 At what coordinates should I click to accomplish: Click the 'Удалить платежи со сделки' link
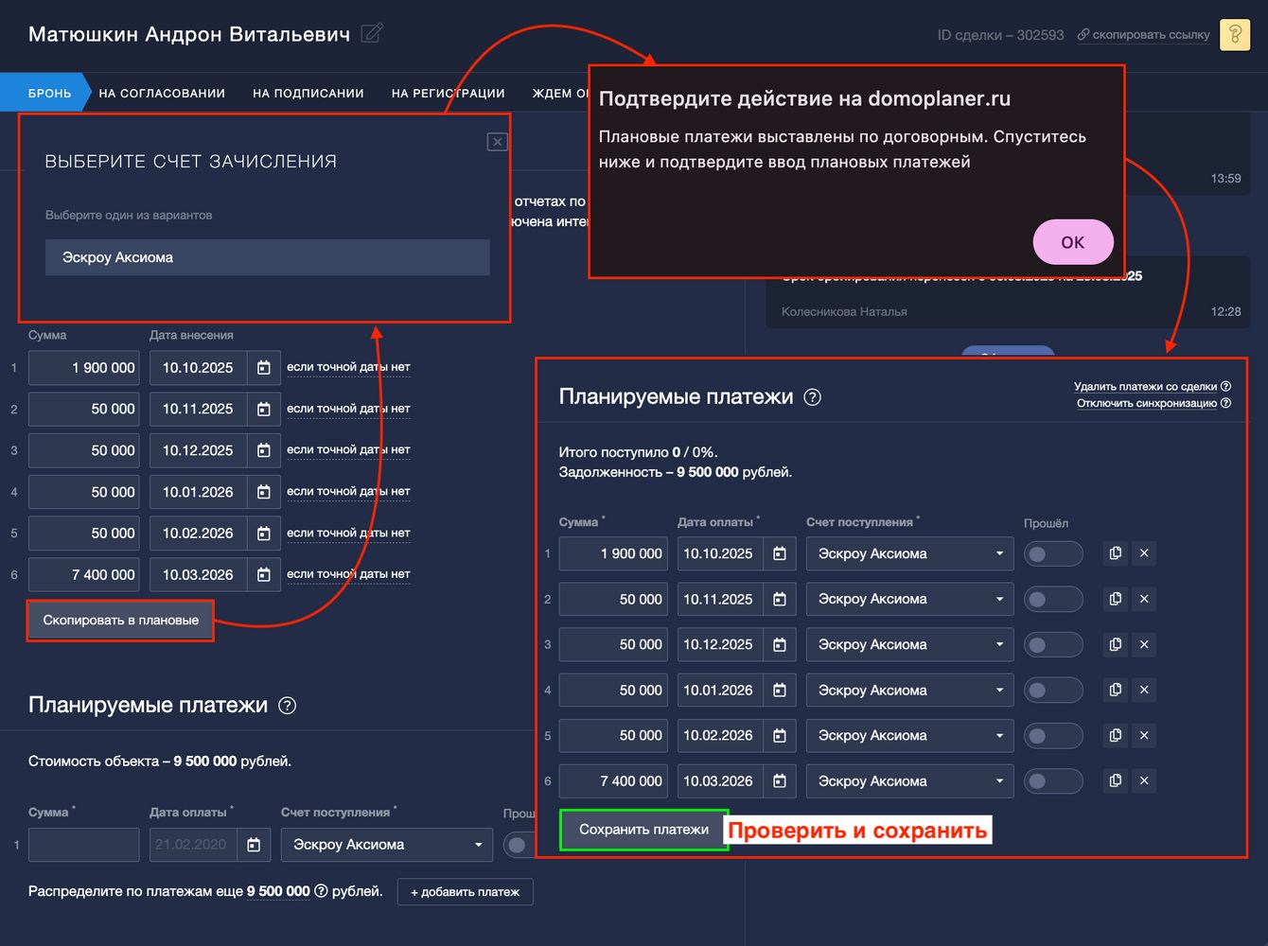tap(1145, 386)
